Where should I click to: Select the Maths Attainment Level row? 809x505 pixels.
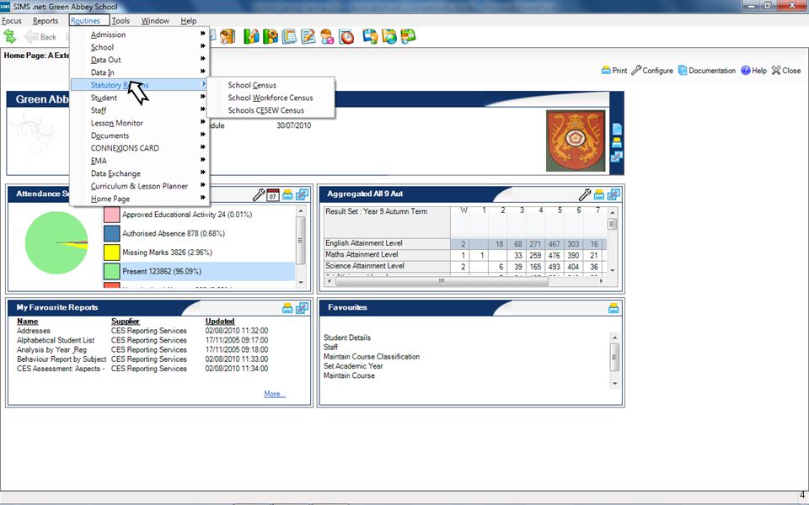[x=464, y=255]
